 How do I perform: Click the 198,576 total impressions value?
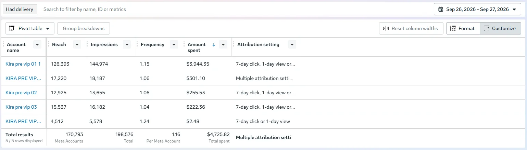tap(125, 135)
